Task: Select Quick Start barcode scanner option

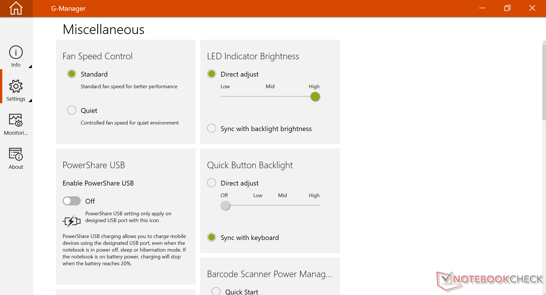Action: click(x=216, y=291)
